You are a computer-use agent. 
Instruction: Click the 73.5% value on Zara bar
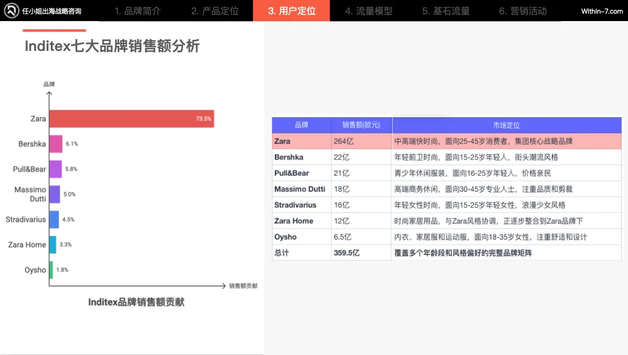204,119
